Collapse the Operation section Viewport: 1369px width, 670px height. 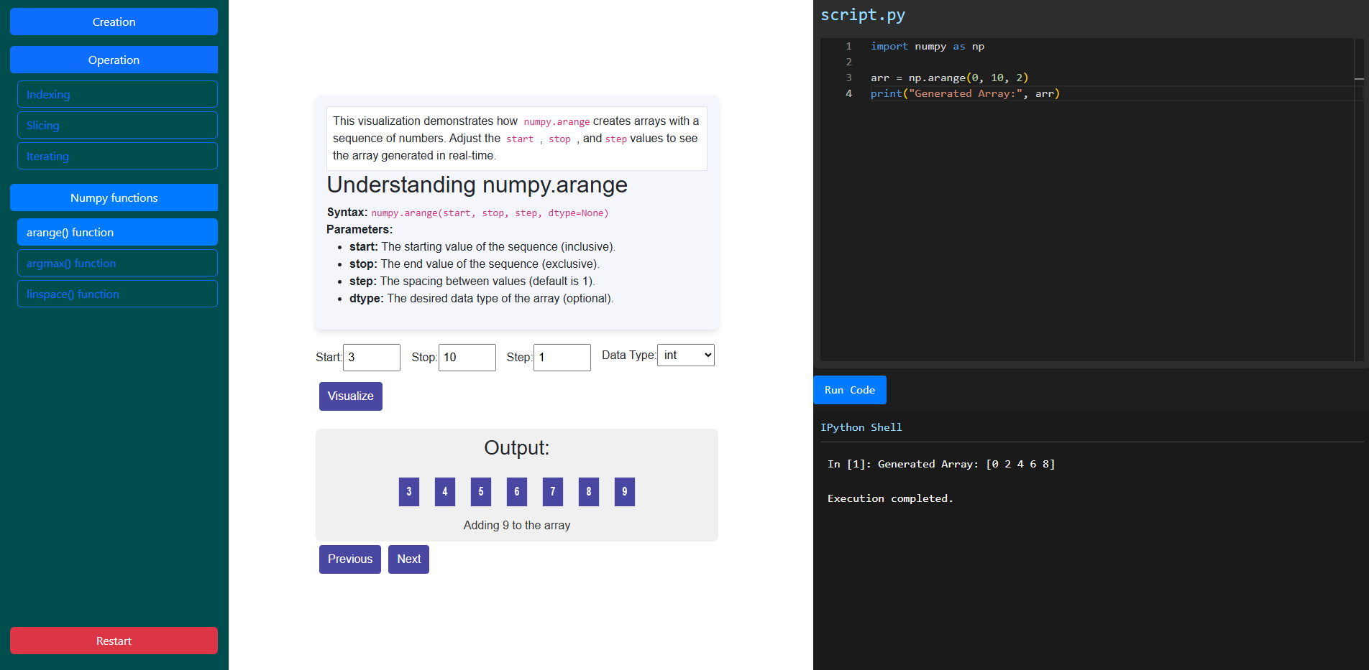tap(114, 60)
